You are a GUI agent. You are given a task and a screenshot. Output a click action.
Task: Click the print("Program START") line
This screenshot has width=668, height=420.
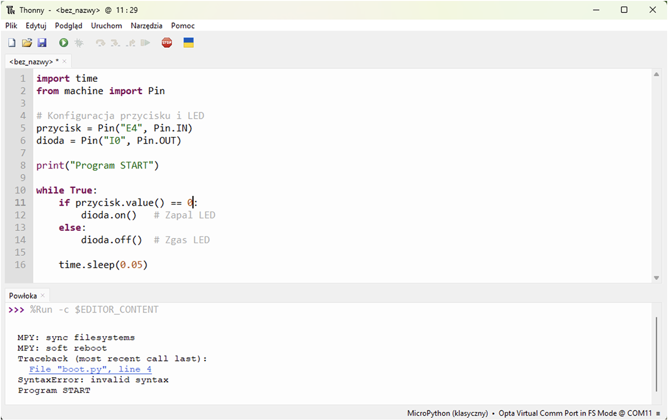click(x=97, y=165)
